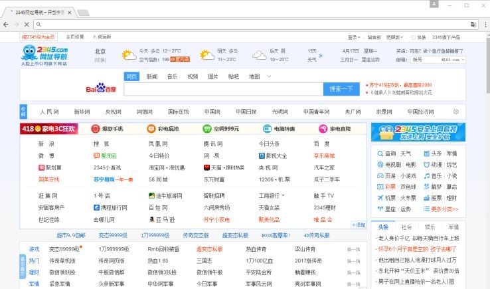Image resolution: width=490 pixels, height=289 pixels.
Task: Open the 留言板 link
Action: pyautogui.click(x=374, y=37)
